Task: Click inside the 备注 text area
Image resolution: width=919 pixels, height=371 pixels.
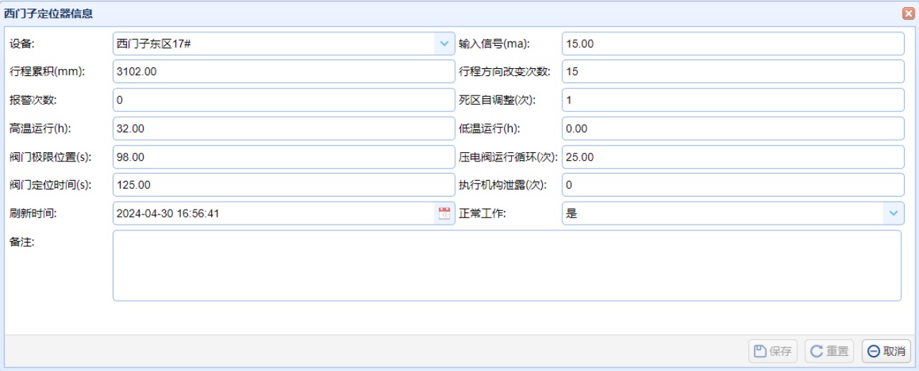Action: (x=506, y=266)
